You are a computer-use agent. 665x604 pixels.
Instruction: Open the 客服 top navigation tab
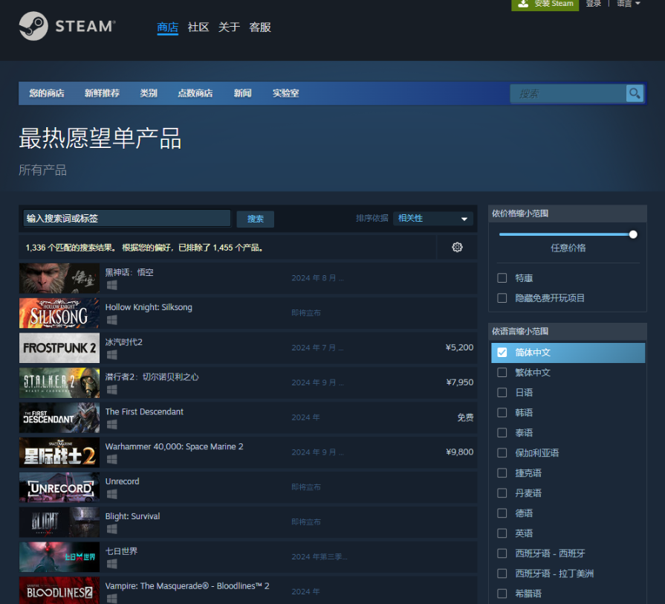pos(260,28)
